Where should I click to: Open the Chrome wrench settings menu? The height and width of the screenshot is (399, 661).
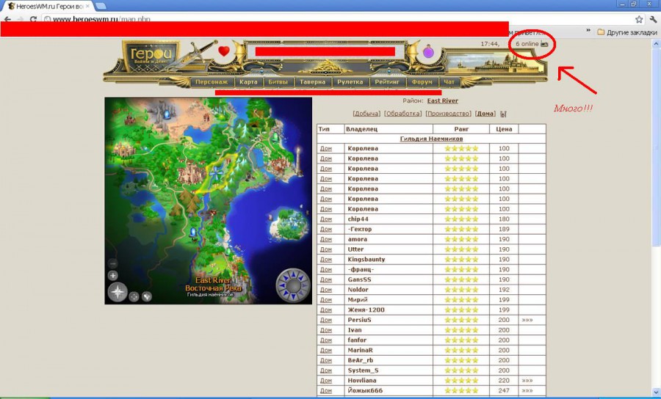(x=653, y=18)
